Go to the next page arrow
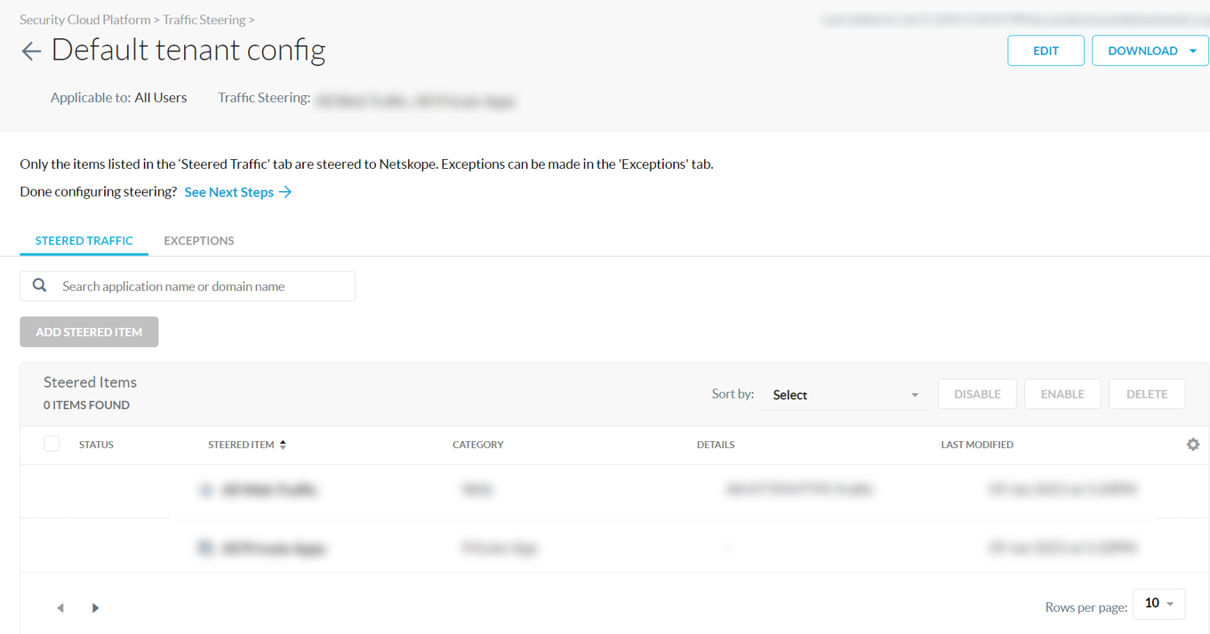This screenshot has width=1210, height=634. (95, 608)
